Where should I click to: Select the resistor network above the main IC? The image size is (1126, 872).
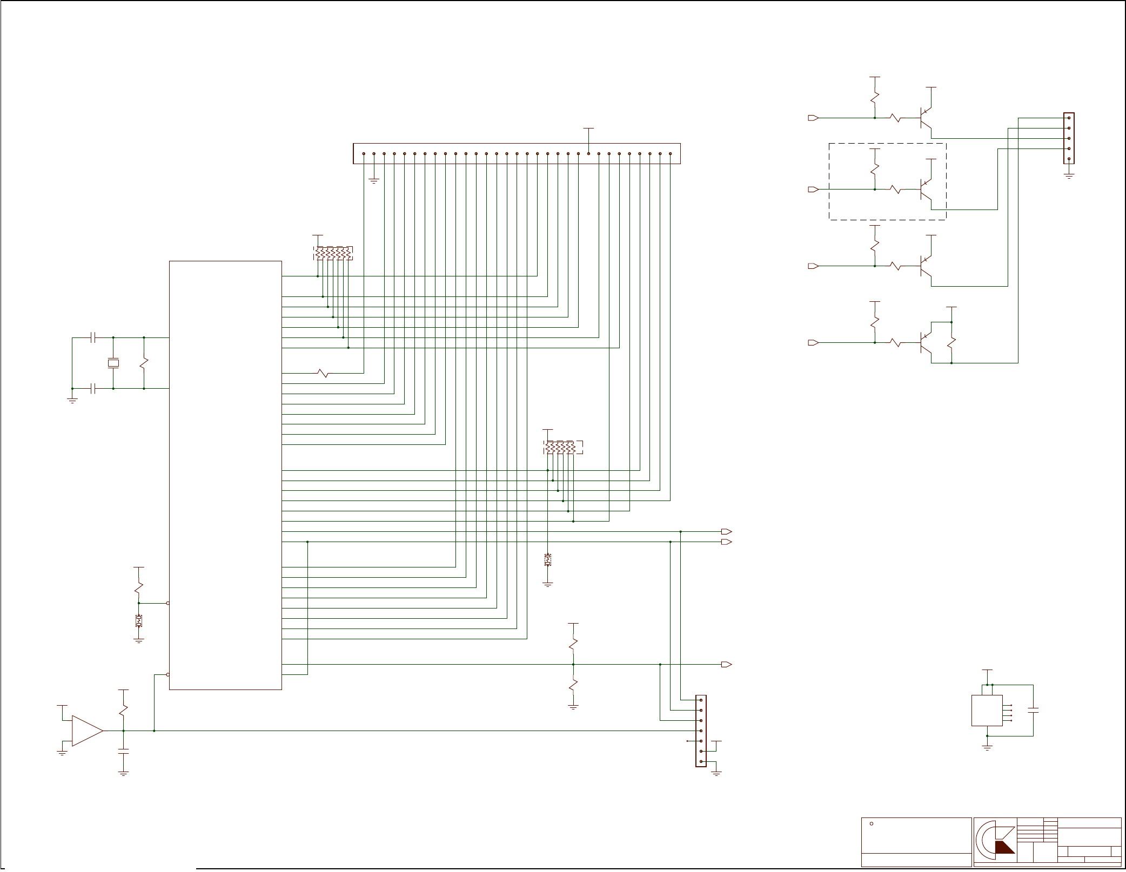[x=333, y=253]
